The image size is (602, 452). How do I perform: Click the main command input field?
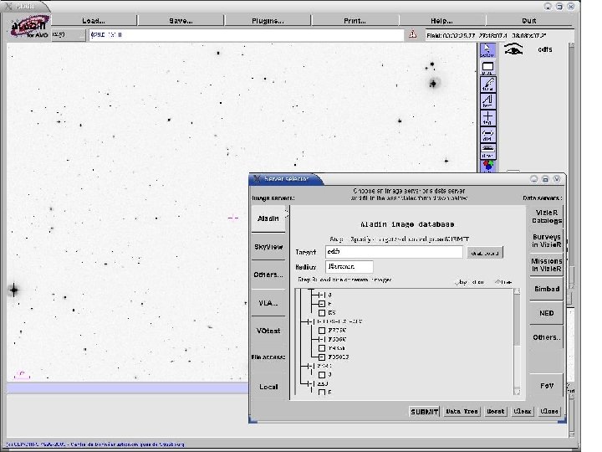[246, 35]
